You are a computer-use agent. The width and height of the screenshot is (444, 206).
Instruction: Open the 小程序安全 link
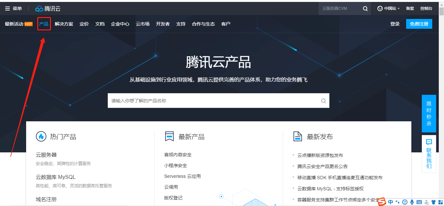coord(176,165)
